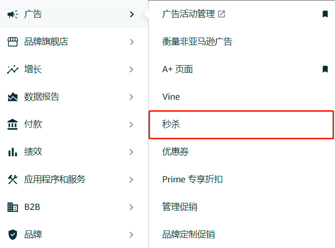Toggle the bookmark on A+ 页面
335x248 pixels.
tap(325, 69)
